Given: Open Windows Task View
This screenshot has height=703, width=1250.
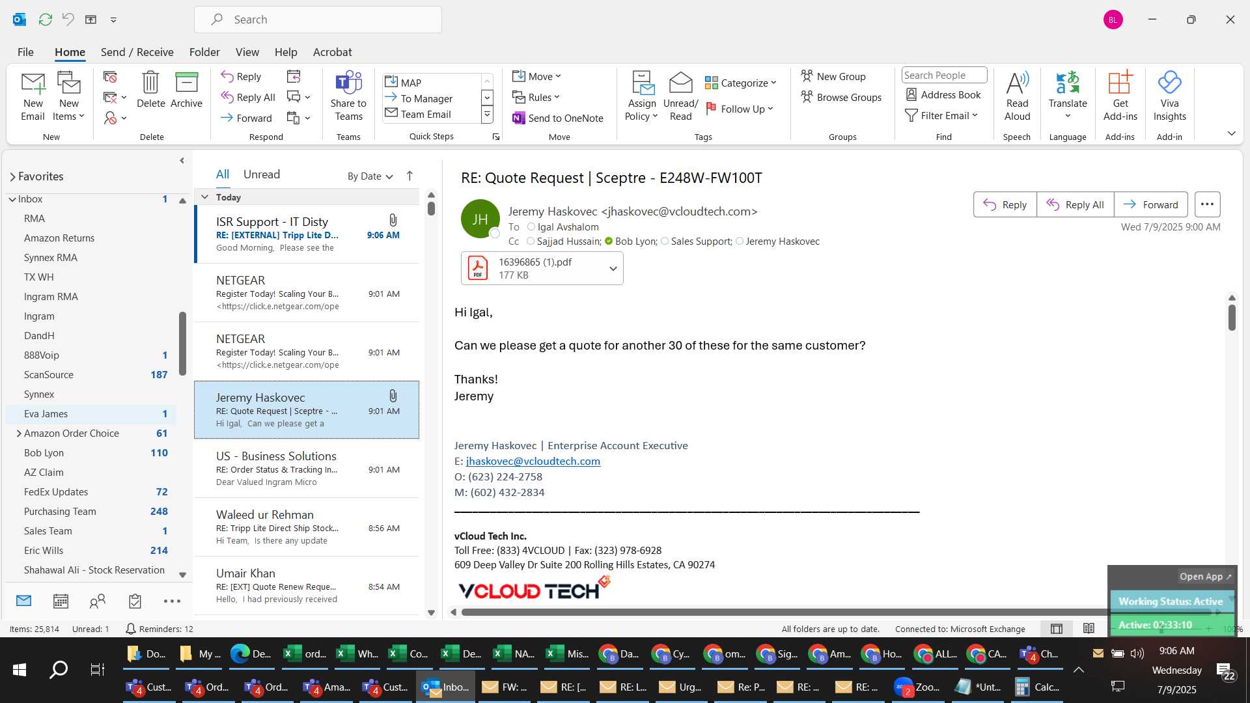Looking at the screenshot, I should [97, 669].
